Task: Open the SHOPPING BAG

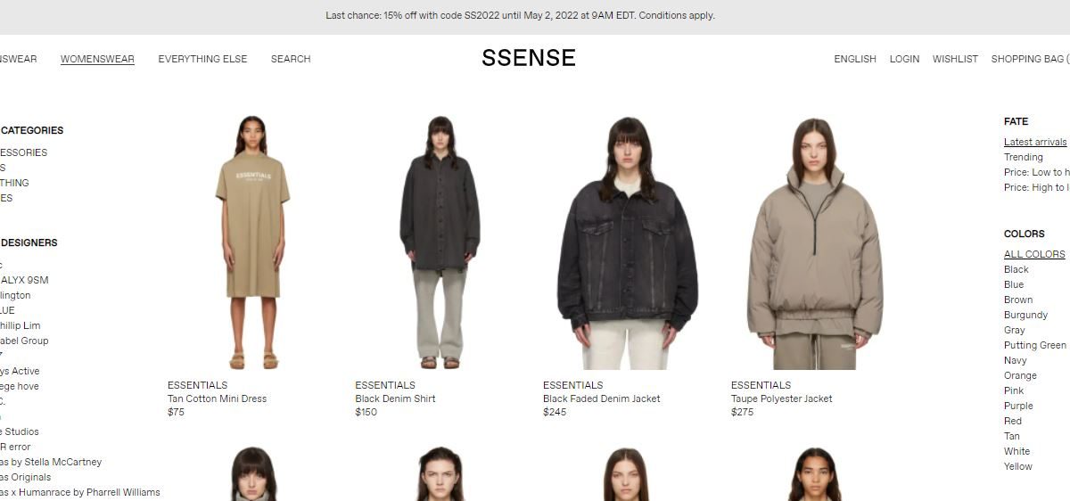Action: point(1030,59)
